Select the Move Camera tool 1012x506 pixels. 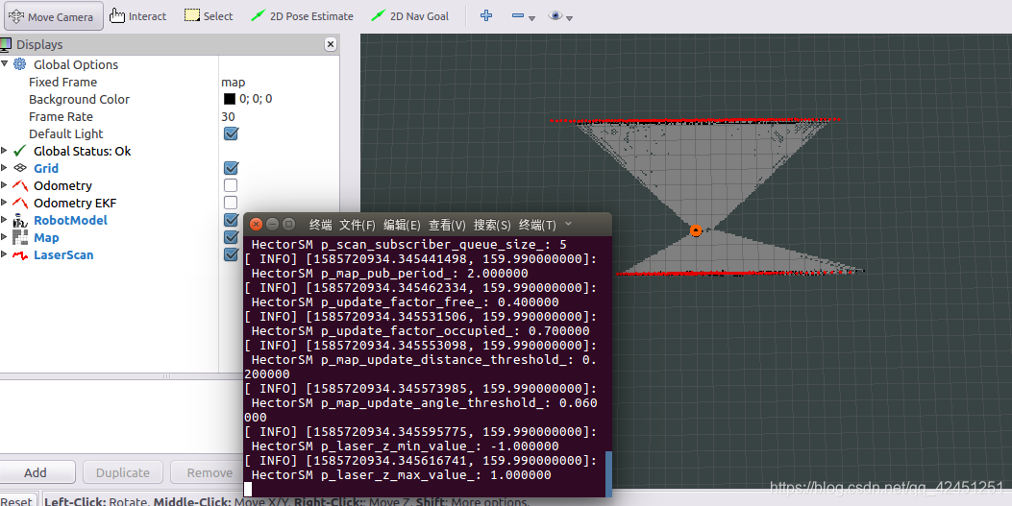54,16
